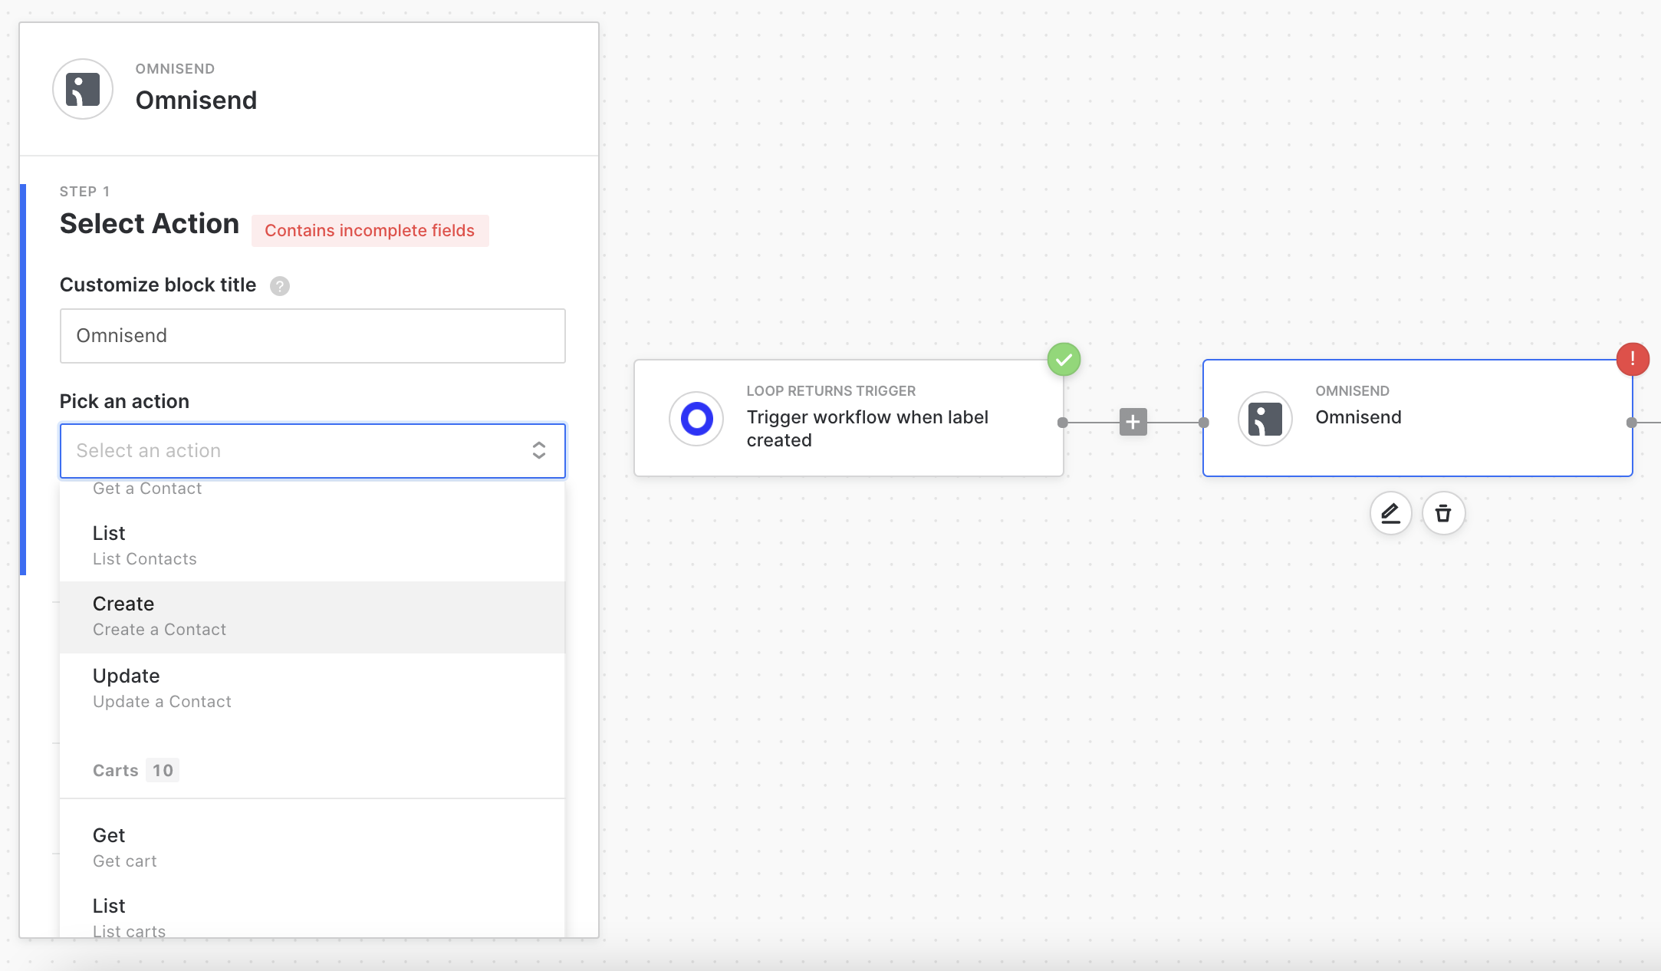
Task: Click the Omnisend block's left input connector dot
Action: point(1203,423)
